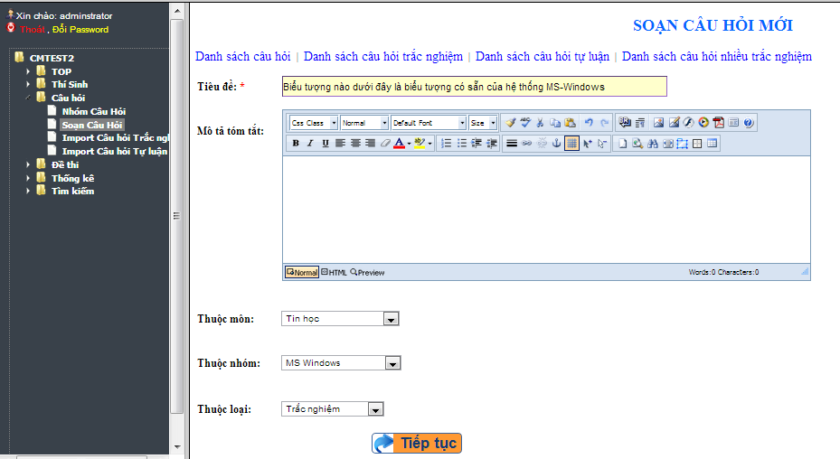This screenshot has width=840, height=459.
Task: Click the Tiếp tục button
Action: (417, 443)
